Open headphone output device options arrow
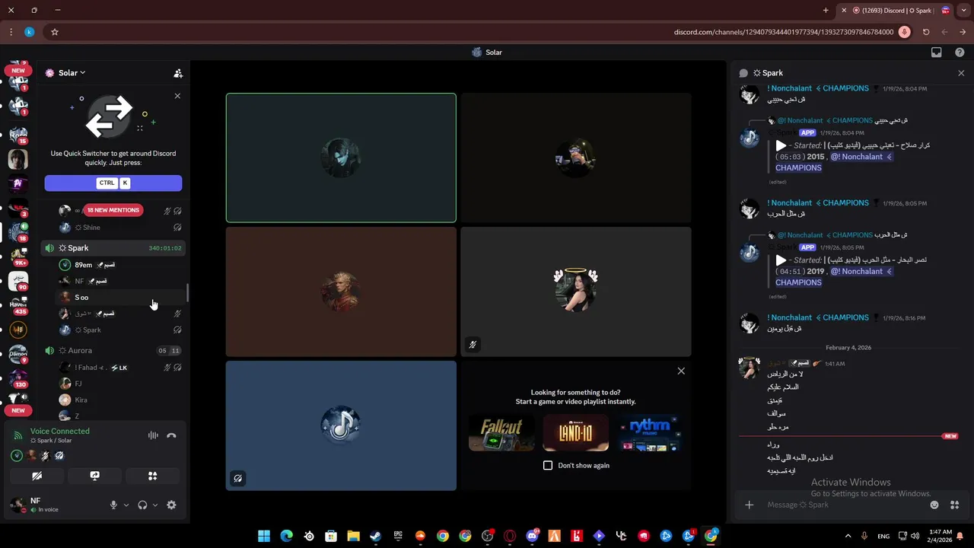The image size is (974, 548). [x=155, y=505]
